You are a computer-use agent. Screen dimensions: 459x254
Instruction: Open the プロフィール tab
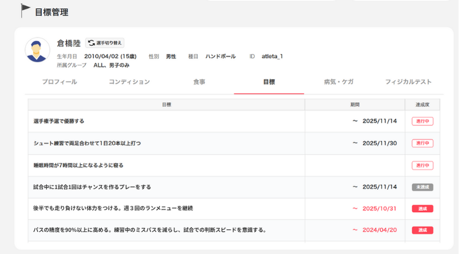(x=59, y=82)
